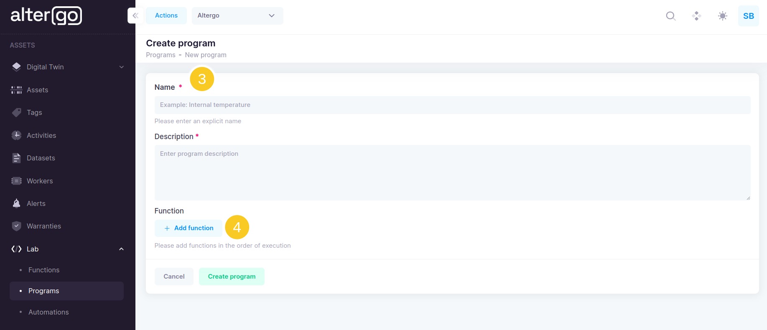Toggle light/dark theme sun icon

pos(722,16)
